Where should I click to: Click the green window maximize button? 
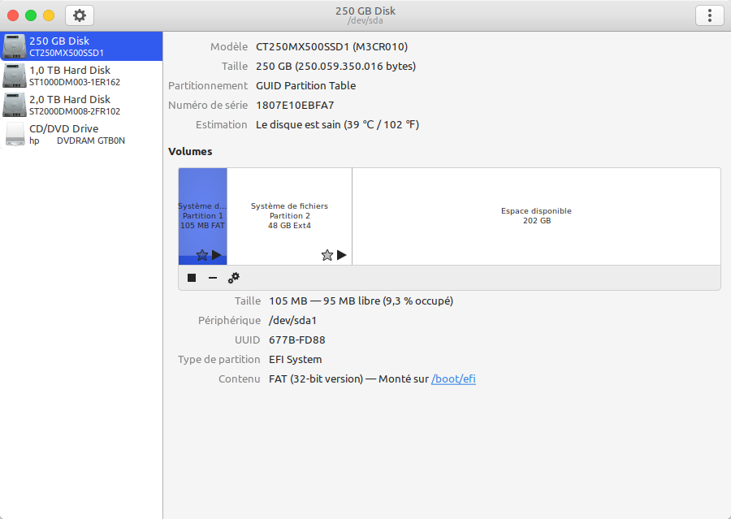point(31,15)
